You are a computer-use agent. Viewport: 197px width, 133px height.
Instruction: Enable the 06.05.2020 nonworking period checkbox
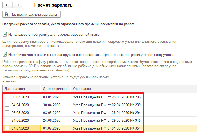pos(7,113)
